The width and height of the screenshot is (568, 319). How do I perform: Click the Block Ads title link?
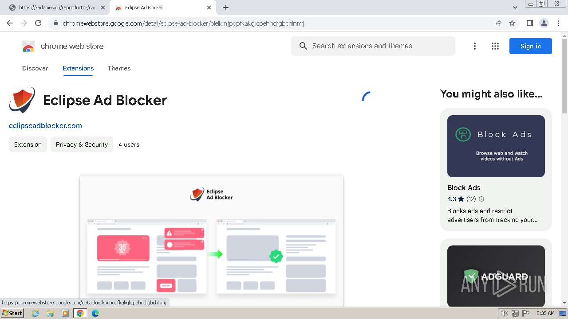point(464,187)
